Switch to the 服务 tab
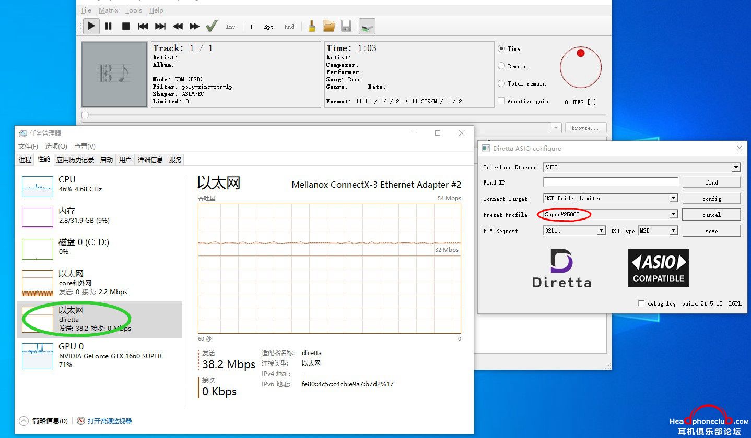751x438 pixels. [175, 160]
